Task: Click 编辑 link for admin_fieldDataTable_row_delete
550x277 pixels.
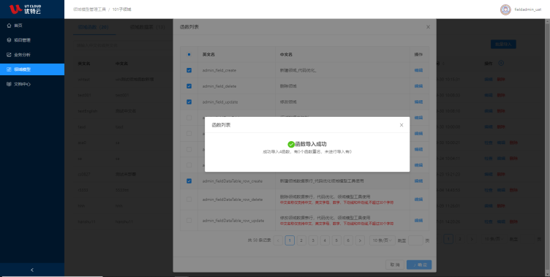Action: click(x=418, y=199)
